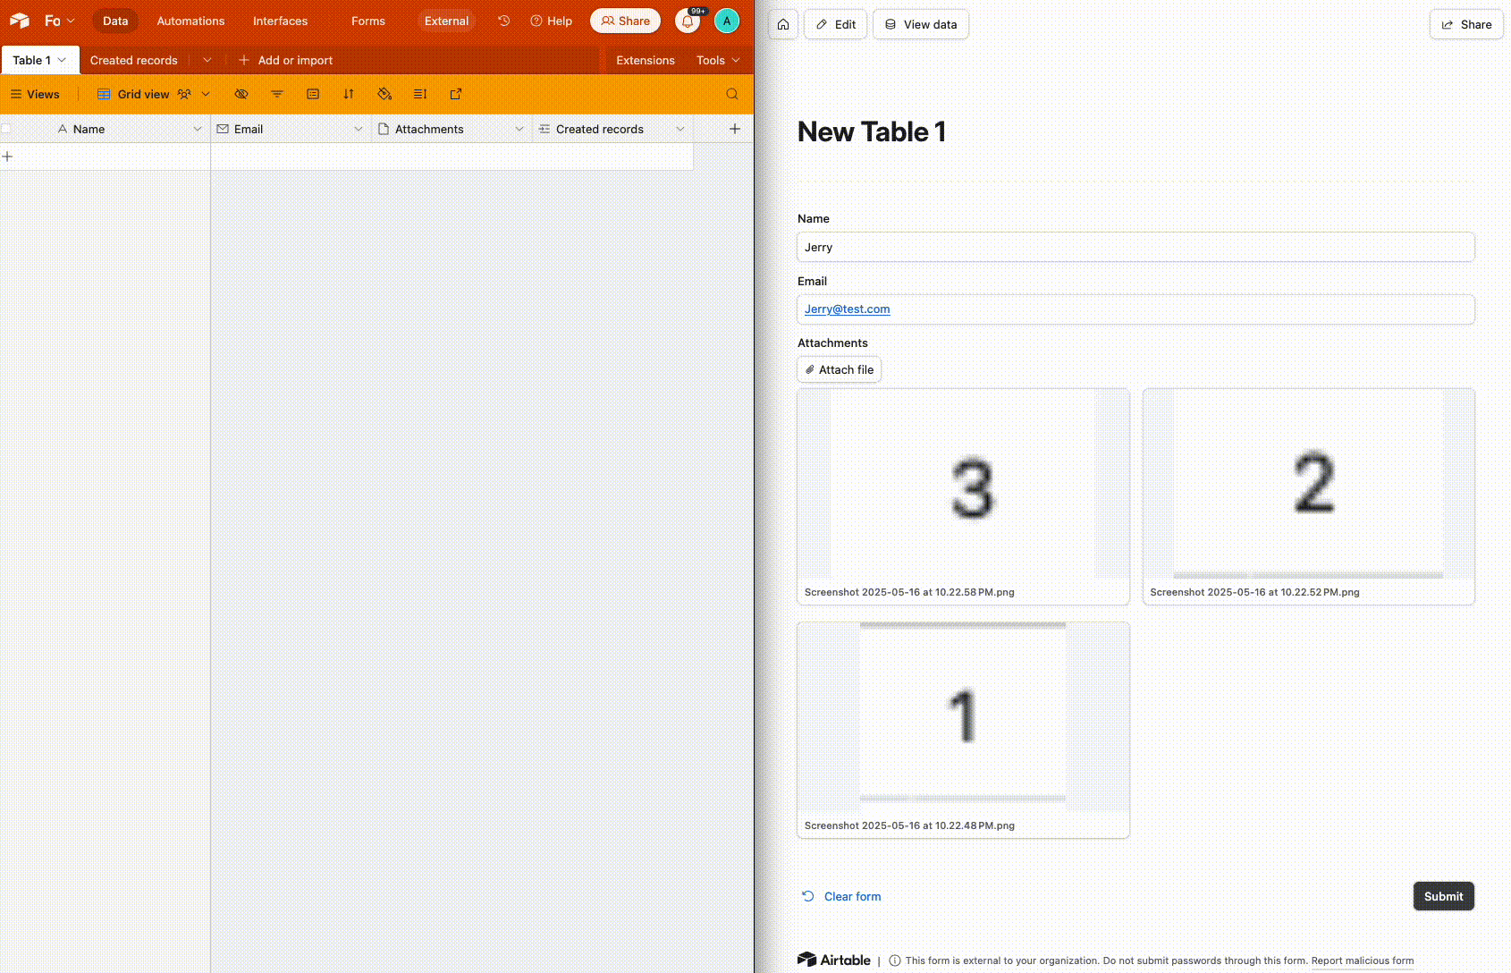Viewport: 1511px width, 973px height.
Task: Open Name column dropdown arrow
Action: pyautogui.click(x=198, y=129)
